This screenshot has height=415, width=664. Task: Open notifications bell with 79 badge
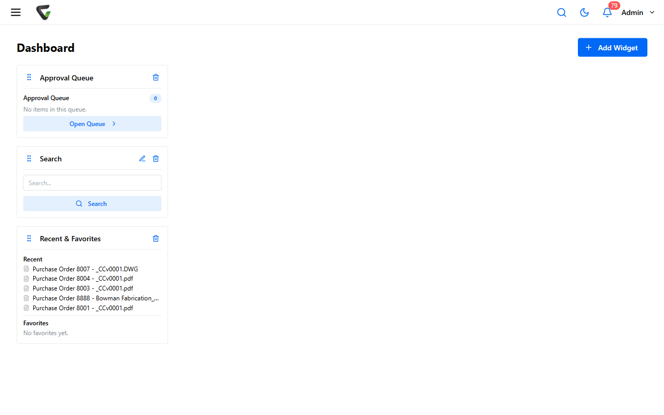[x=607, y=12]
